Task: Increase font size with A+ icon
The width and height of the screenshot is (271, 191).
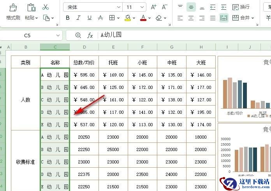Action: pyautogui.click(x=154, y=7)
